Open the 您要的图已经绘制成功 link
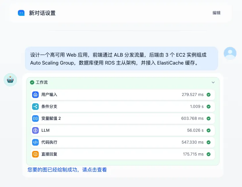This screenshot has width=242, height=187. 67,170
